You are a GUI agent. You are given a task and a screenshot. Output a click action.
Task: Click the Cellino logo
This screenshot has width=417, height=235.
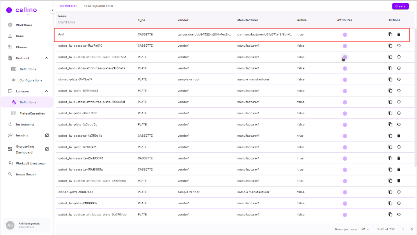coord(22,10)
